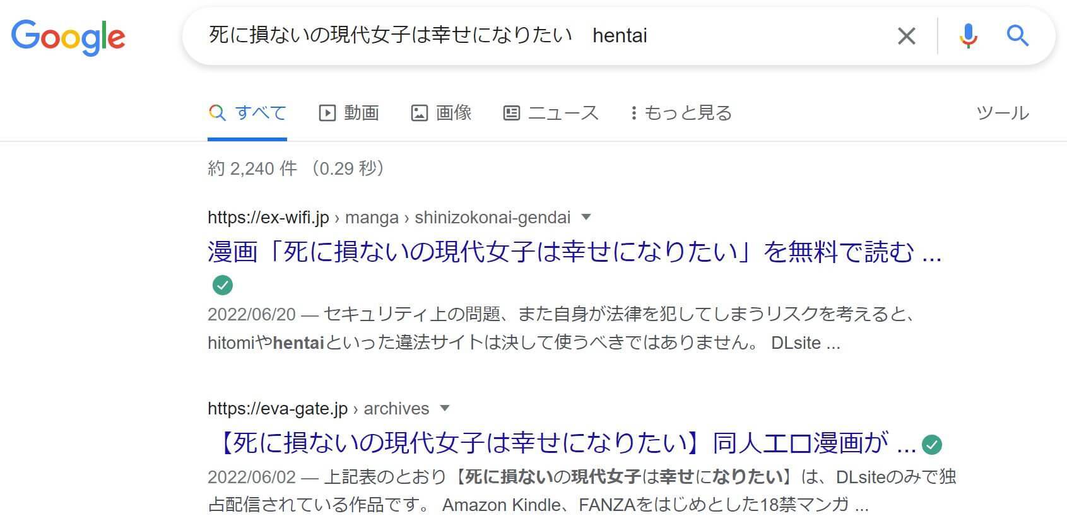The image size is (1067, 528).
Task: Click the https://ex-wifi.jp breadcrumb URL
Action: click(x=268, y=218)
